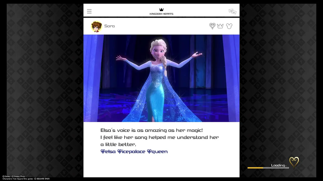Click the caption line "a little better."
This screenshot has width=323, height=181.
(118, 144)
